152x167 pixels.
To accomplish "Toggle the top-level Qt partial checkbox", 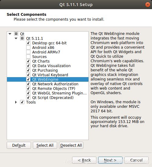I will coord(16,34).
